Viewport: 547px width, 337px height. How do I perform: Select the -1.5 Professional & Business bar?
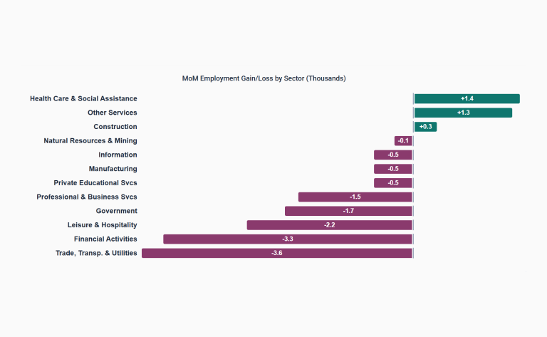pos(355,197)
